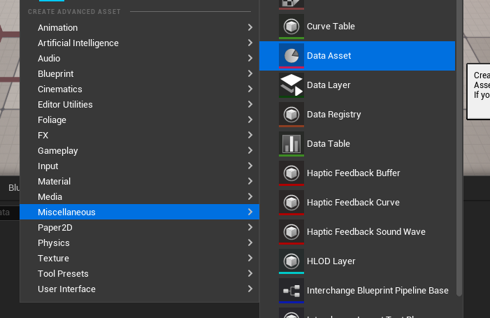Click the Data Registry icon

291,115
